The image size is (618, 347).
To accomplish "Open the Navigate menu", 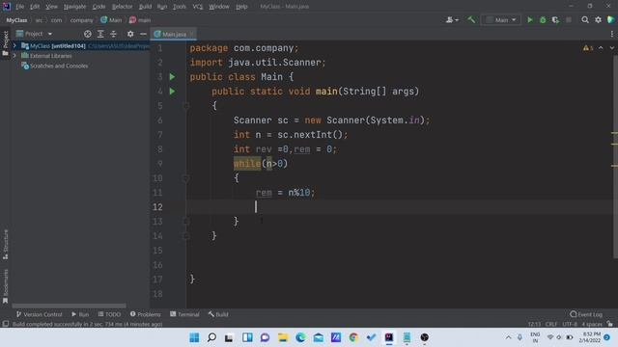I will coord(74,7).
